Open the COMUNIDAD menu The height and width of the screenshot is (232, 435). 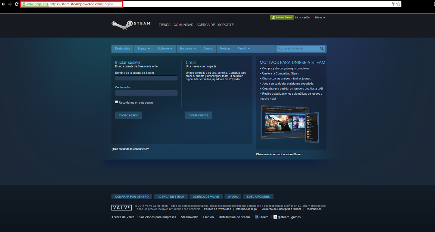pos(184,25)
